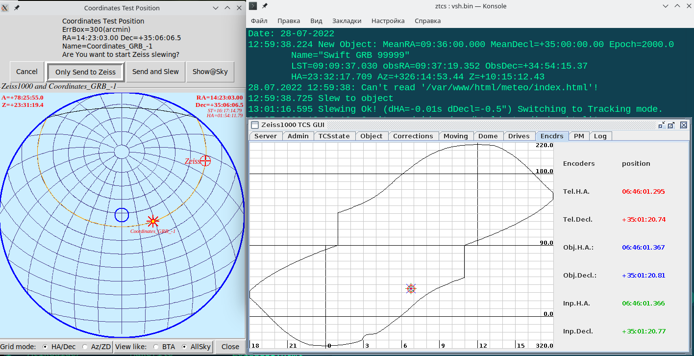The height and width of the screenshot is (356, 694).
Task: Open the Справка menu in Konsole
Action: [x=427, y=21]
